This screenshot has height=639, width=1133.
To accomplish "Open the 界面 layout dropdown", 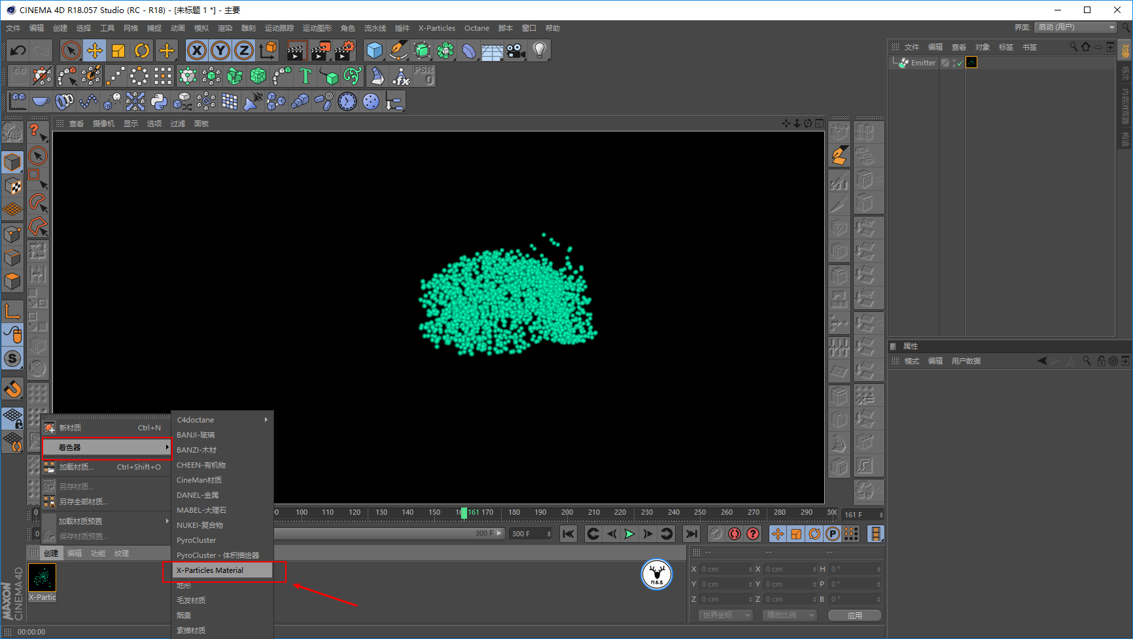I will pos(1075,27).
